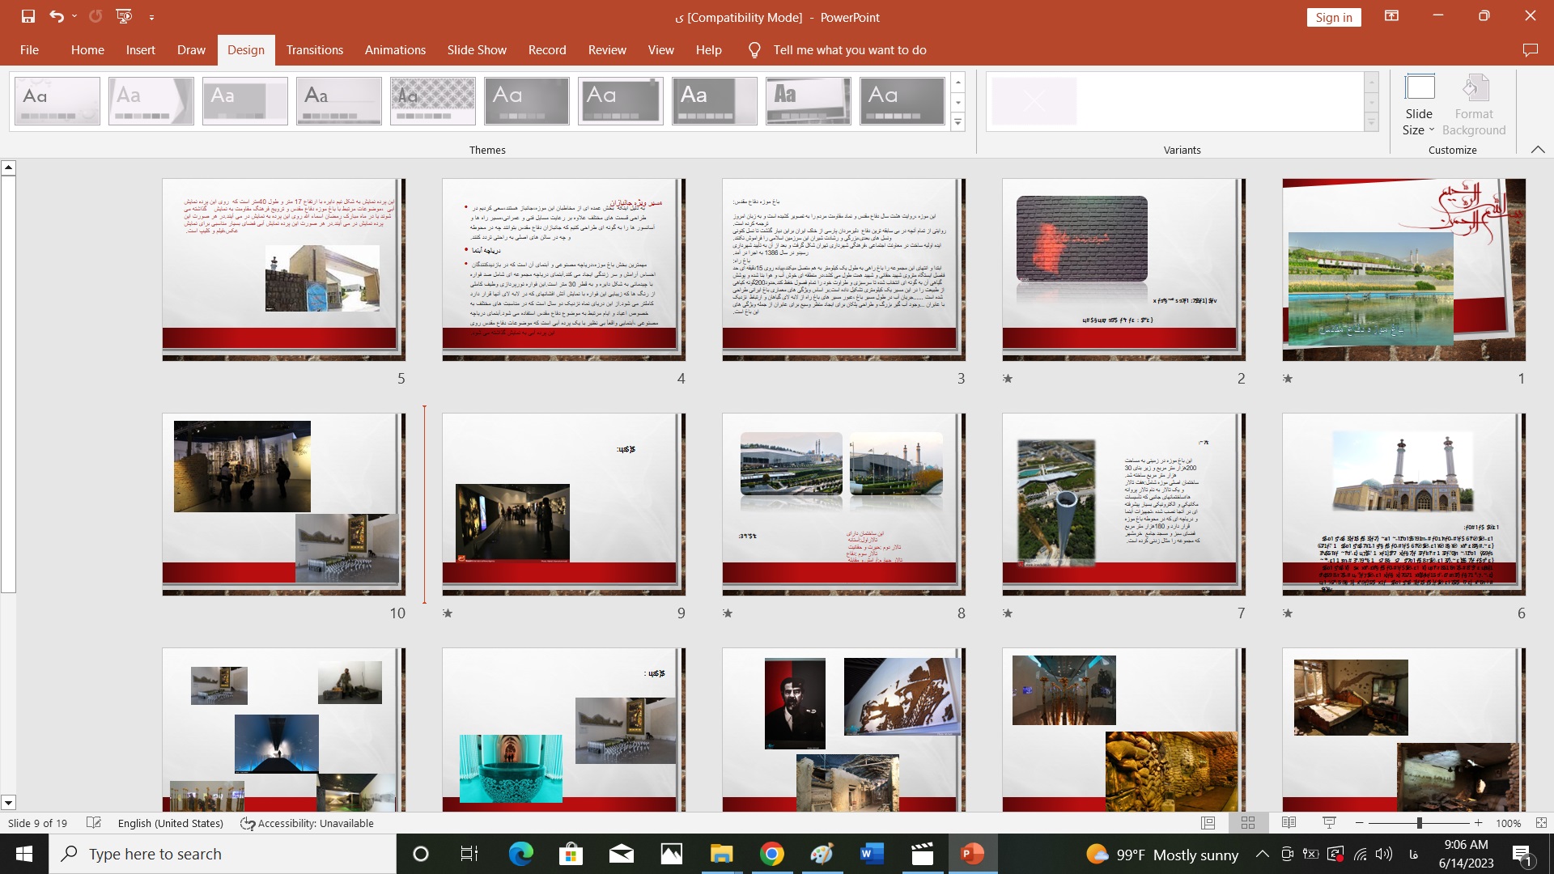1554x874 pixels.
Task: Click Accessibility: Unavailable status text
Action: [x=308, y=823]
